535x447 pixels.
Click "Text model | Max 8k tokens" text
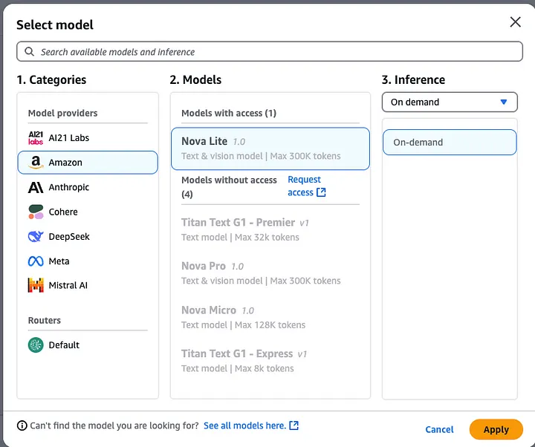tap(238, 368)
